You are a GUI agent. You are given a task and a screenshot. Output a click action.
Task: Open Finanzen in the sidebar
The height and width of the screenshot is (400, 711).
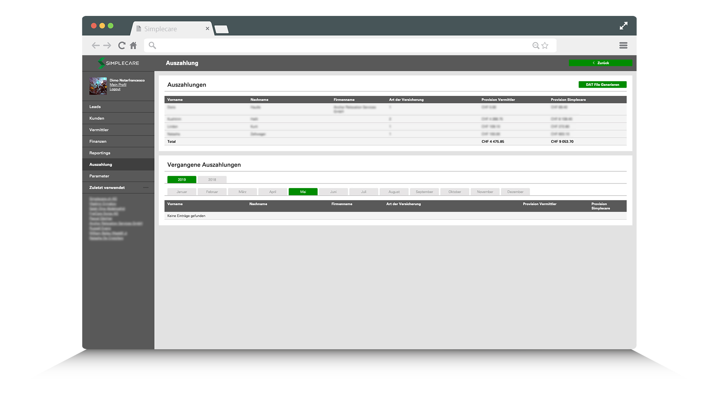98,141
